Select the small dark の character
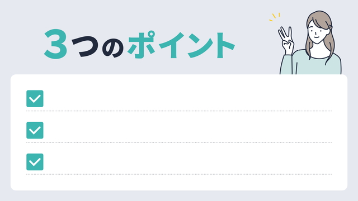 click(113, 49)
